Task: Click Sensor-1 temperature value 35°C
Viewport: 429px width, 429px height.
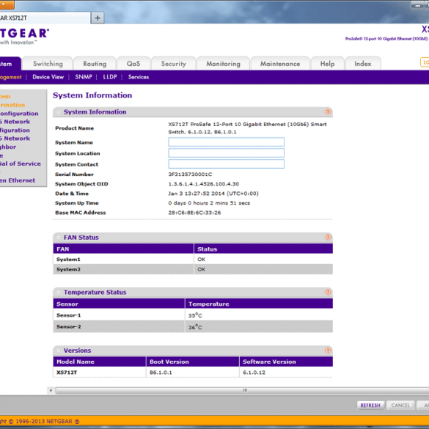Action: (x=195, y=315)
